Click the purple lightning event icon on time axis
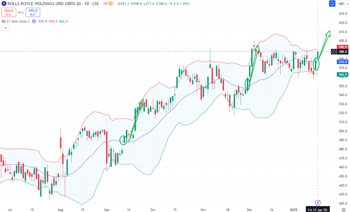Viewport: 350px width, 212px height. 318,202
